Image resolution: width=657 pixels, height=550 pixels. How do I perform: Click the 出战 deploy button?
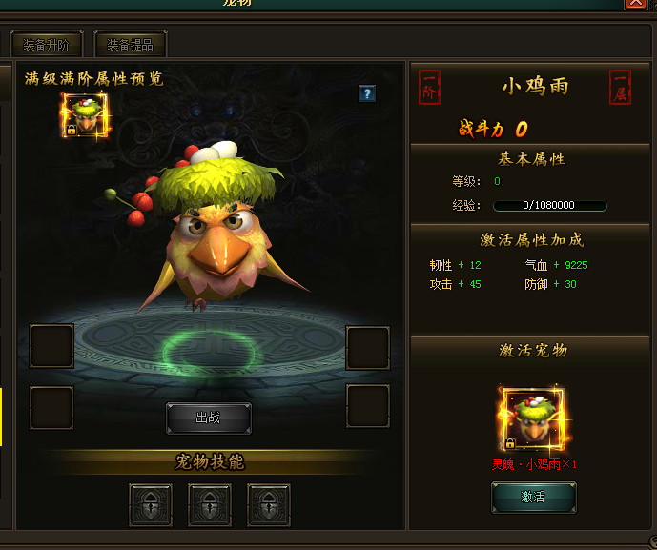coord(209,418)
